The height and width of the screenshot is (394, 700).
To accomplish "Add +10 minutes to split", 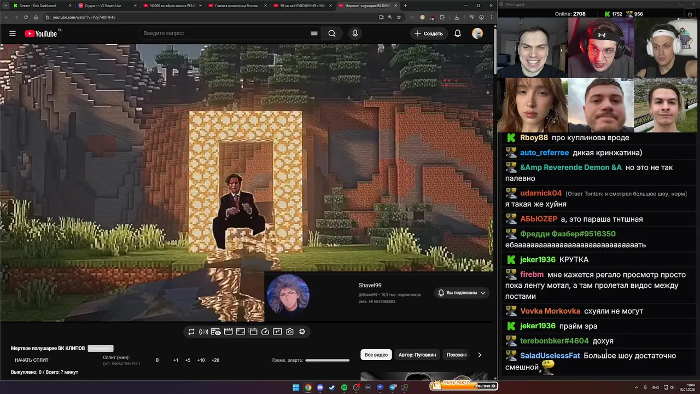I will pyautogui.click(x=201, y=360).
